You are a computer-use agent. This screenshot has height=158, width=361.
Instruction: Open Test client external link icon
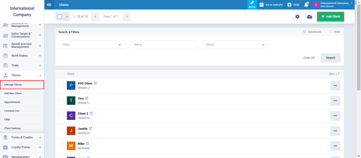pyautogui.click(x=87, y=98)
